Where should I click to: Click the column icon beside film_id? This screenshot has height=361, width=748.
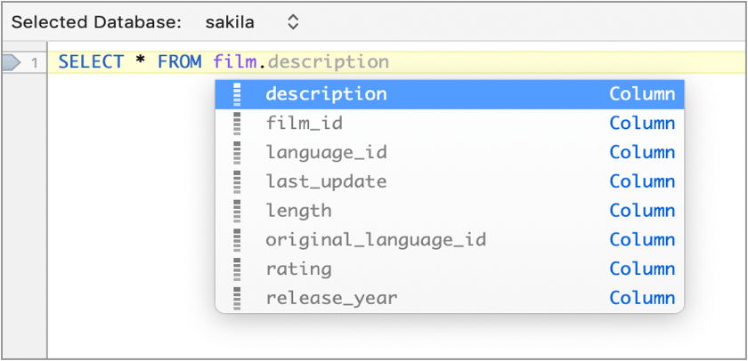coord(237,124)
